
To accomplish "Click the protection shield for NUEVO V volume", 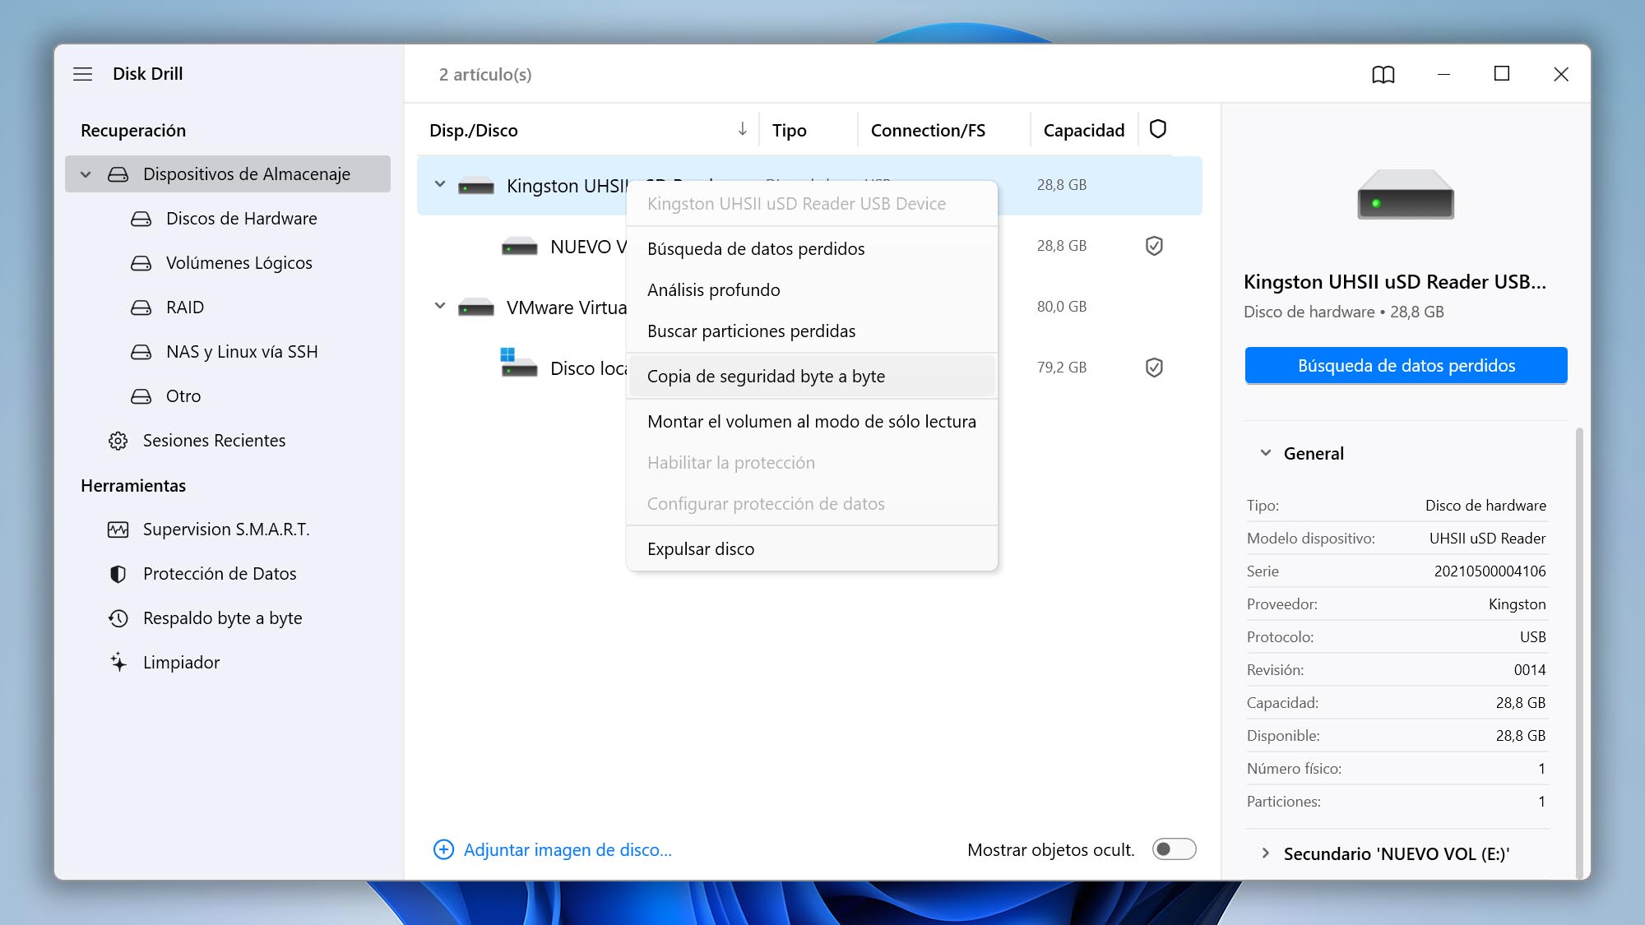I will pos(1154,246).
